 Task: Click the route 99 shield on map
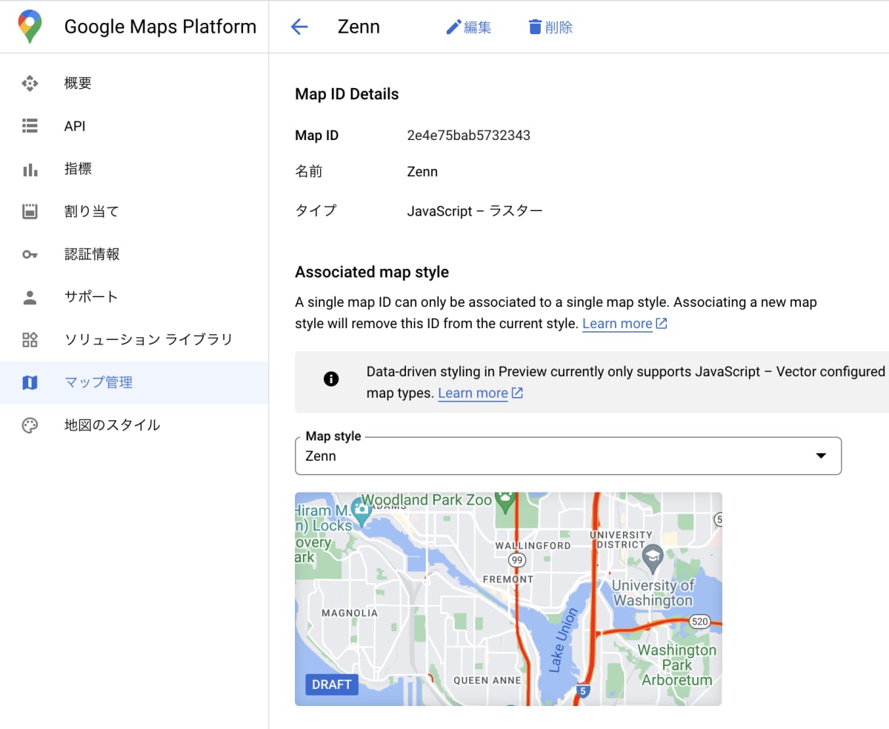518,560
